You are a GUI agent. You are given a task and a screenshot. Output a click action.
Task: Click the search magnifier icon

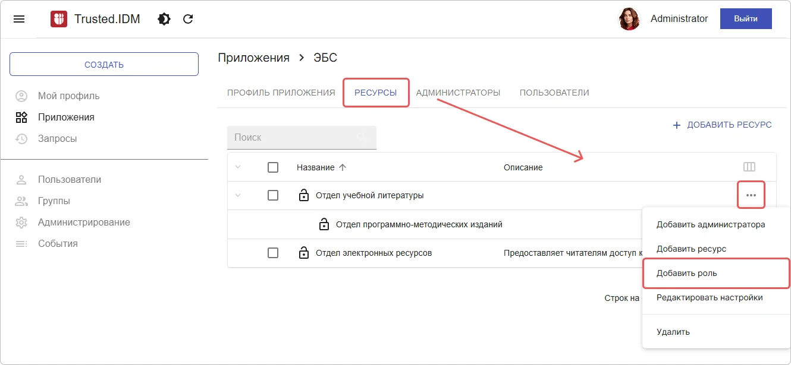[x=362, y=137]
